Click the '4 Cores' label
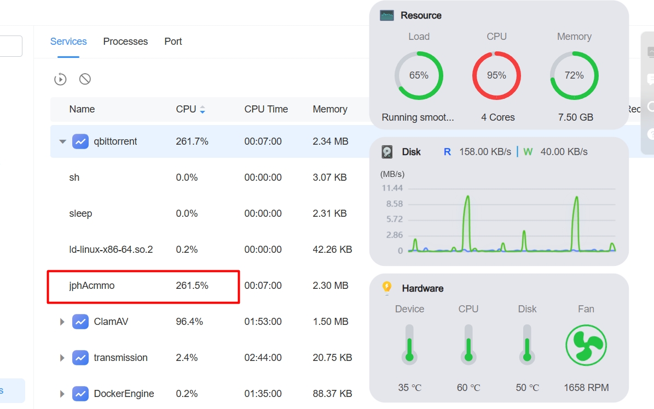This screenshot has height=409, width=654. 497,117
